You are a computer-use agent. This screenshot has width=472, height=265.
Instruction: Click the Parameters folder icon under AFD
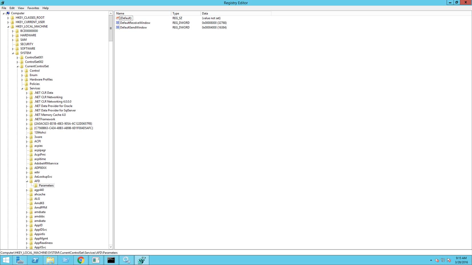[x=36, y=186]
